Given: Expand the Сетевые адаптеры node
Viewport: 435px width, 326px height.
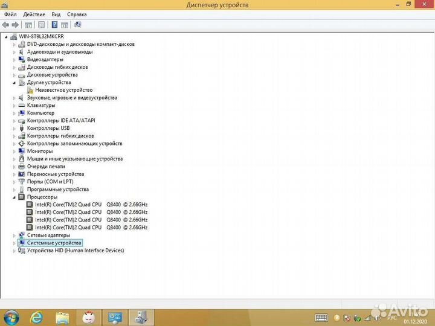Looking at the screenshot, I should point(14,235).
